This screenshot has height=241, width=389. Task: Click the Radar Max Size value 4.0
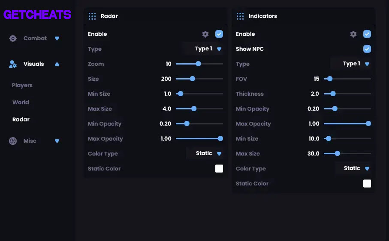click(167, 109)
